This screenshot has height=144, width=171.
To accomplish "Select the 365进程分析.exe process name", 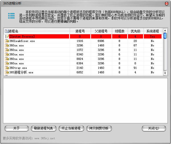I will [21, 73].
